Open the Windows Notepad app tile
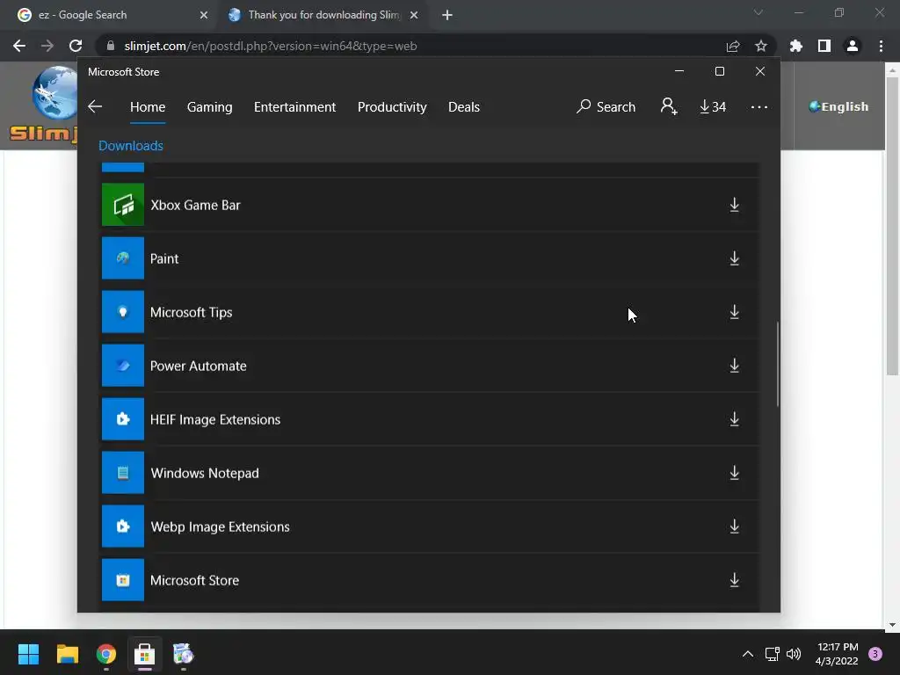The height and width of the screenshot is (675, 900). coord(123,473)
